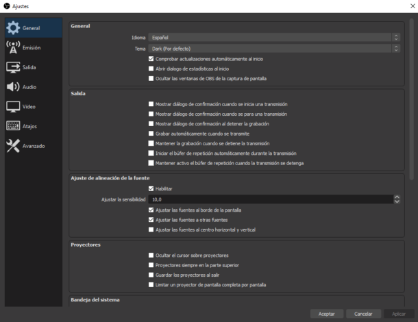Image resolution: width=418 pixels, height=322 pixels.
Task: Go to the Avanzado section label
Action: tap(34, 146)
